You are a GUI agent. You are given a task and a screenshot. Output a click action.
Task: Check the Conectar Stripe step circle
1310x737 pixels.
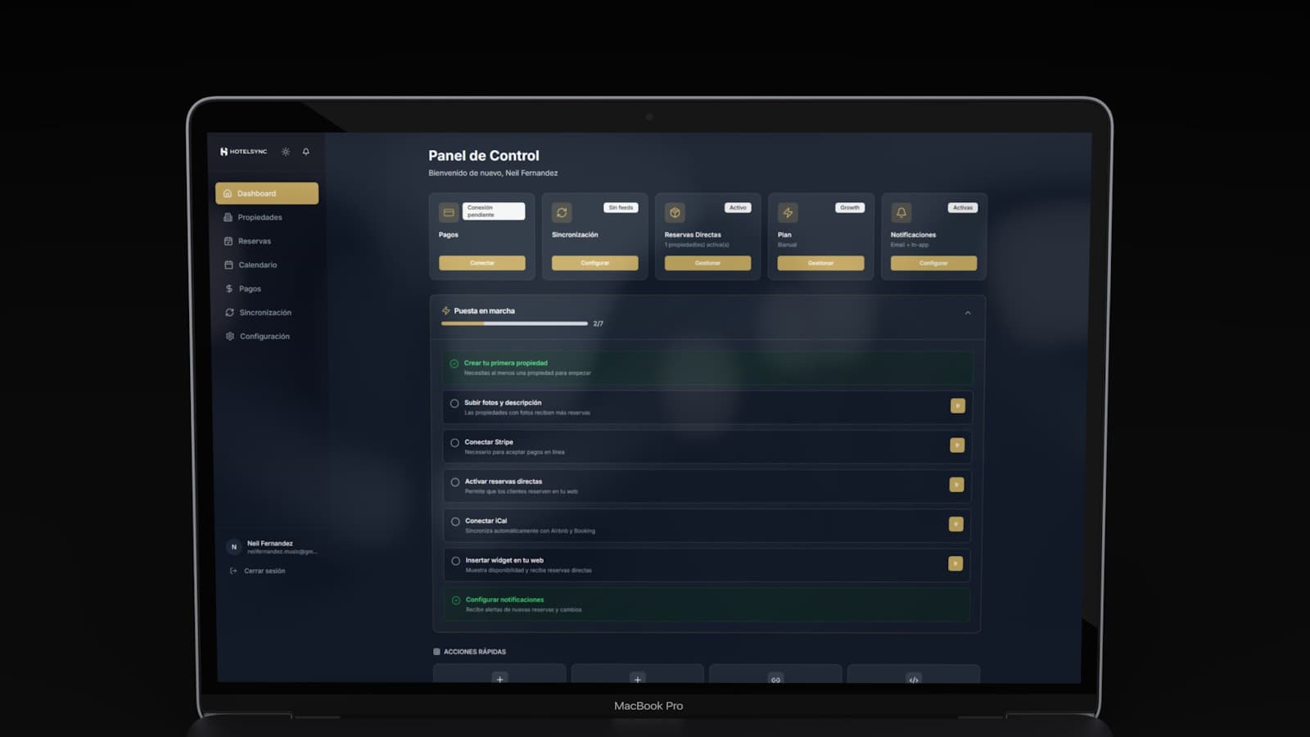[x=454, y=442]
